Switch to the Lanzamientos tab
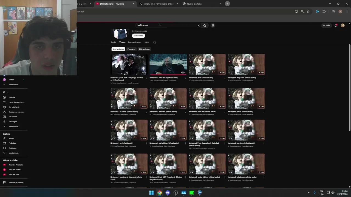Viewport: 351px width, 197px height. point(134,42)
